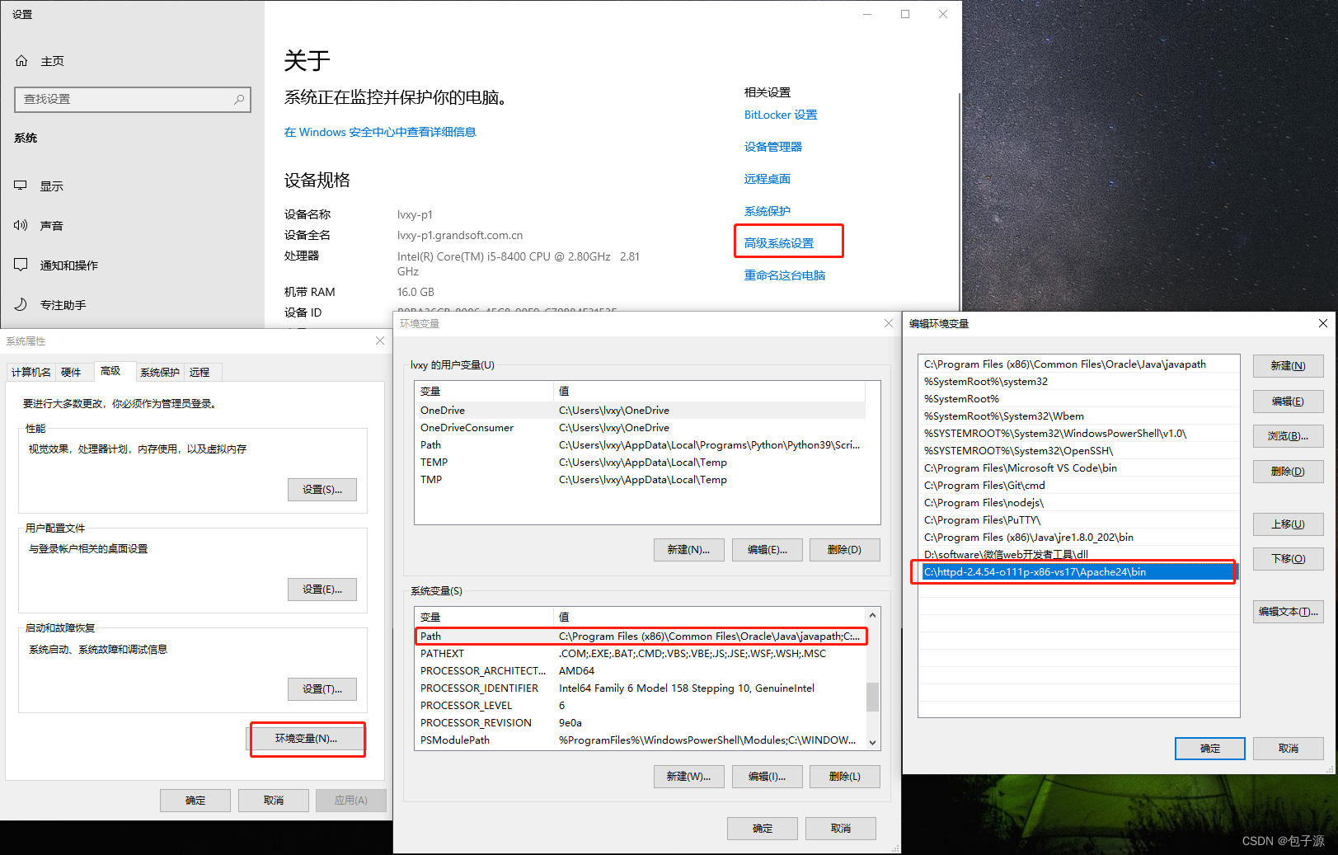Image resolution: width=1338 pixels, height=855 pixels.
Task: Switch to the 系统保护 tab
Action: 159,372
